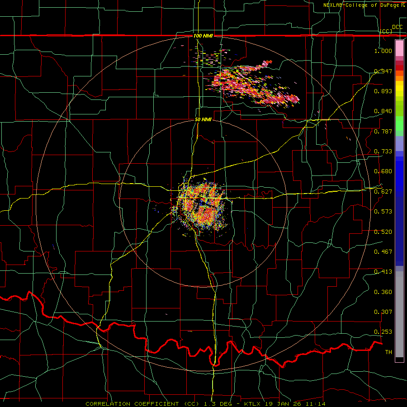407x407 pixels.
Task: Pick the gray low-value color bar segment
Action: tap(399, 314)
